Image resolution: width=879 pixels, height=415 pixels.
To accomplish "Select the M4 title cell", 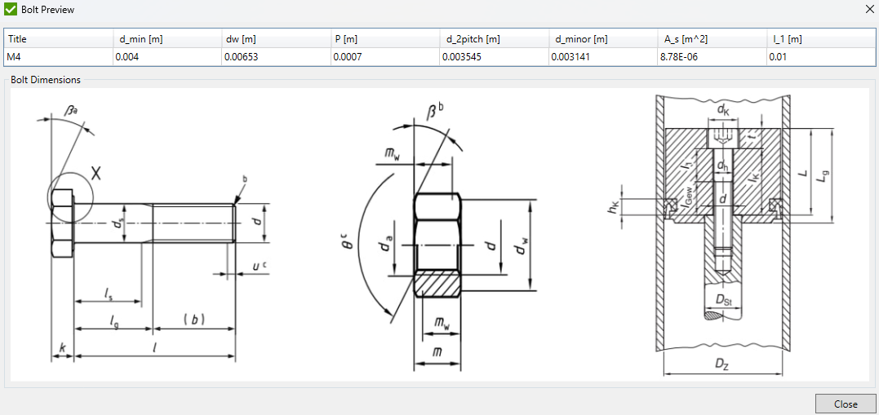I will pyautogui.click(x=57, y=57).
